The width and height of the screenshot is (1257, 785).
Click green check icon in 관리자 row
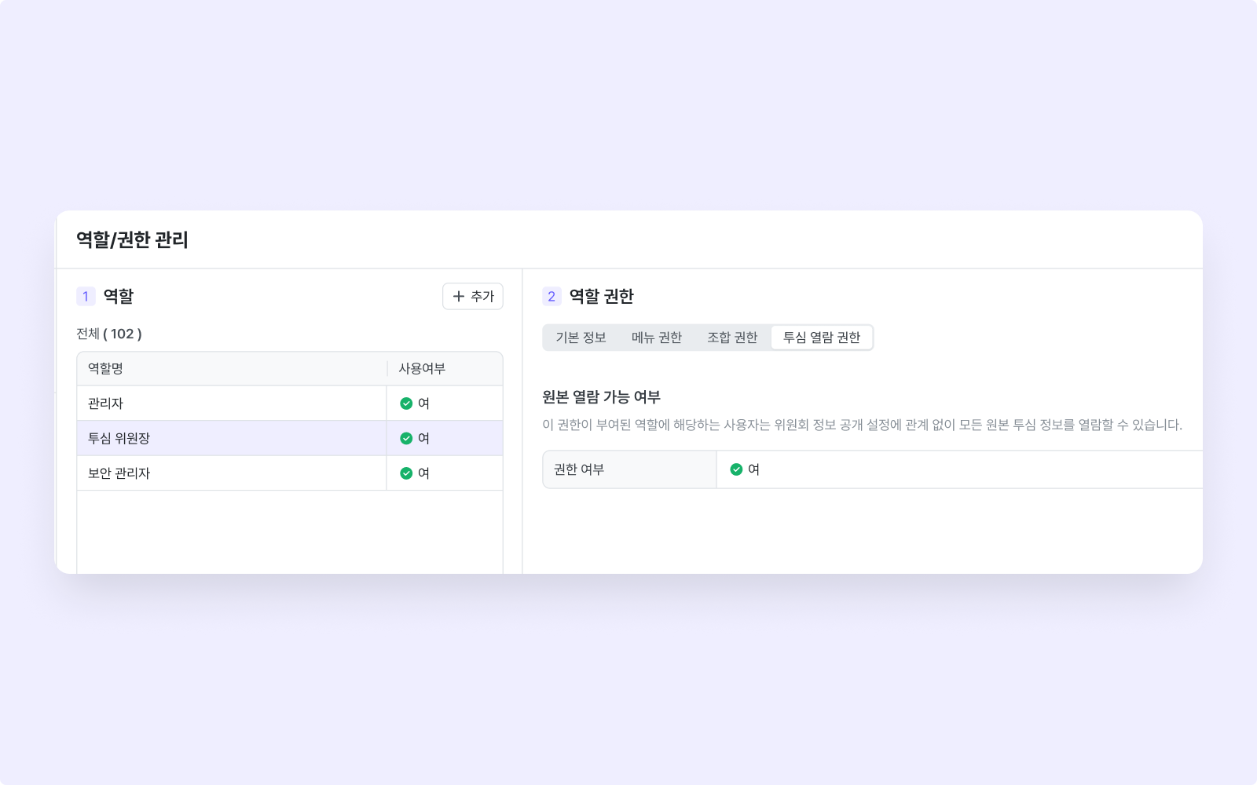pyautogui.click(x=406, y=403)
